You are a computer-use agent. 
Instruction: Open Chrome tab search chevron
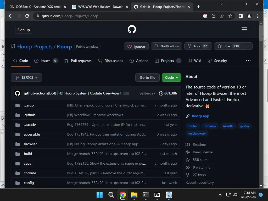[221, 4]
